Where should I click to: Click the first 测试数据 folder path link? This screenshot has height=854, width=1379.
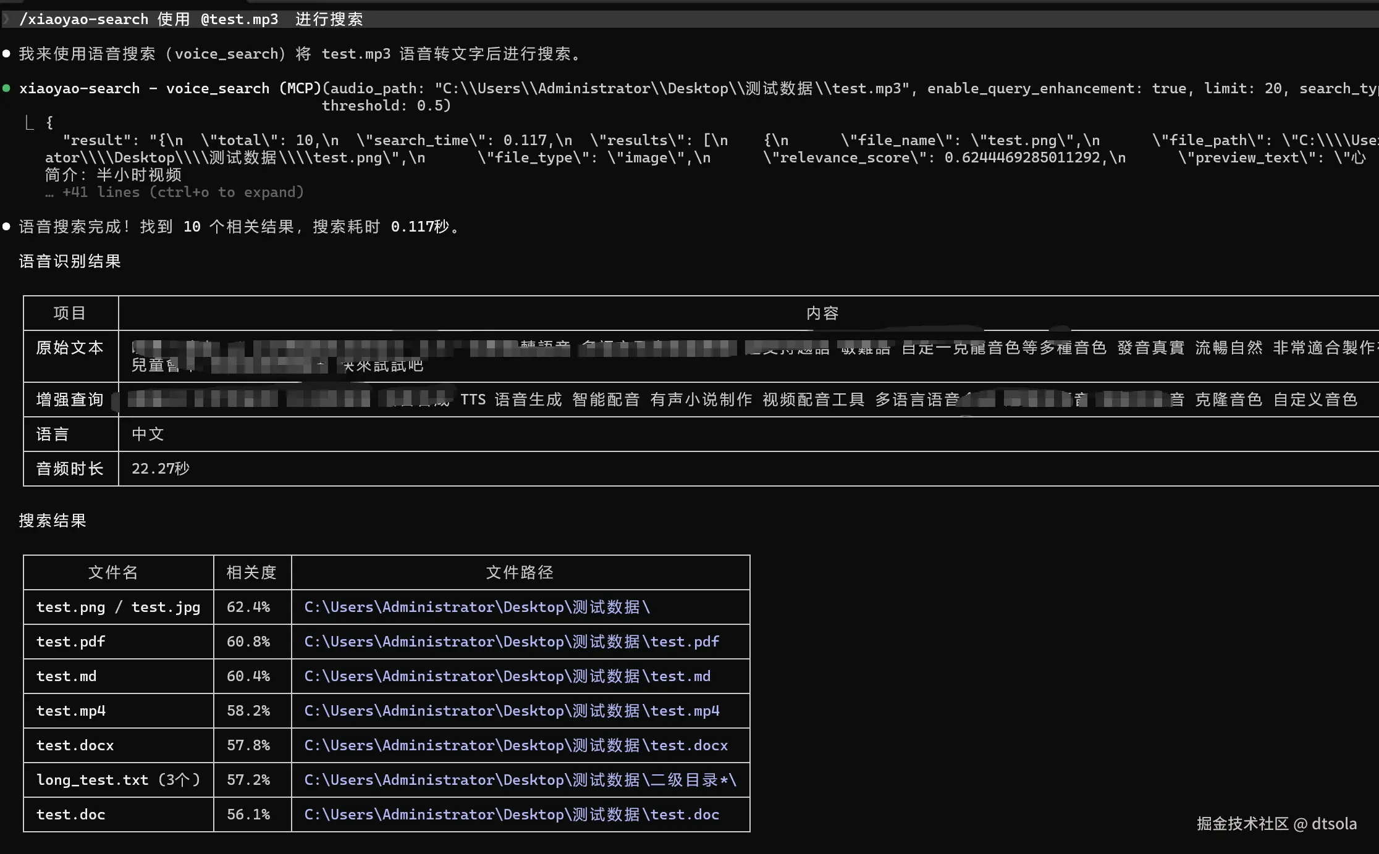click(476, 607)
